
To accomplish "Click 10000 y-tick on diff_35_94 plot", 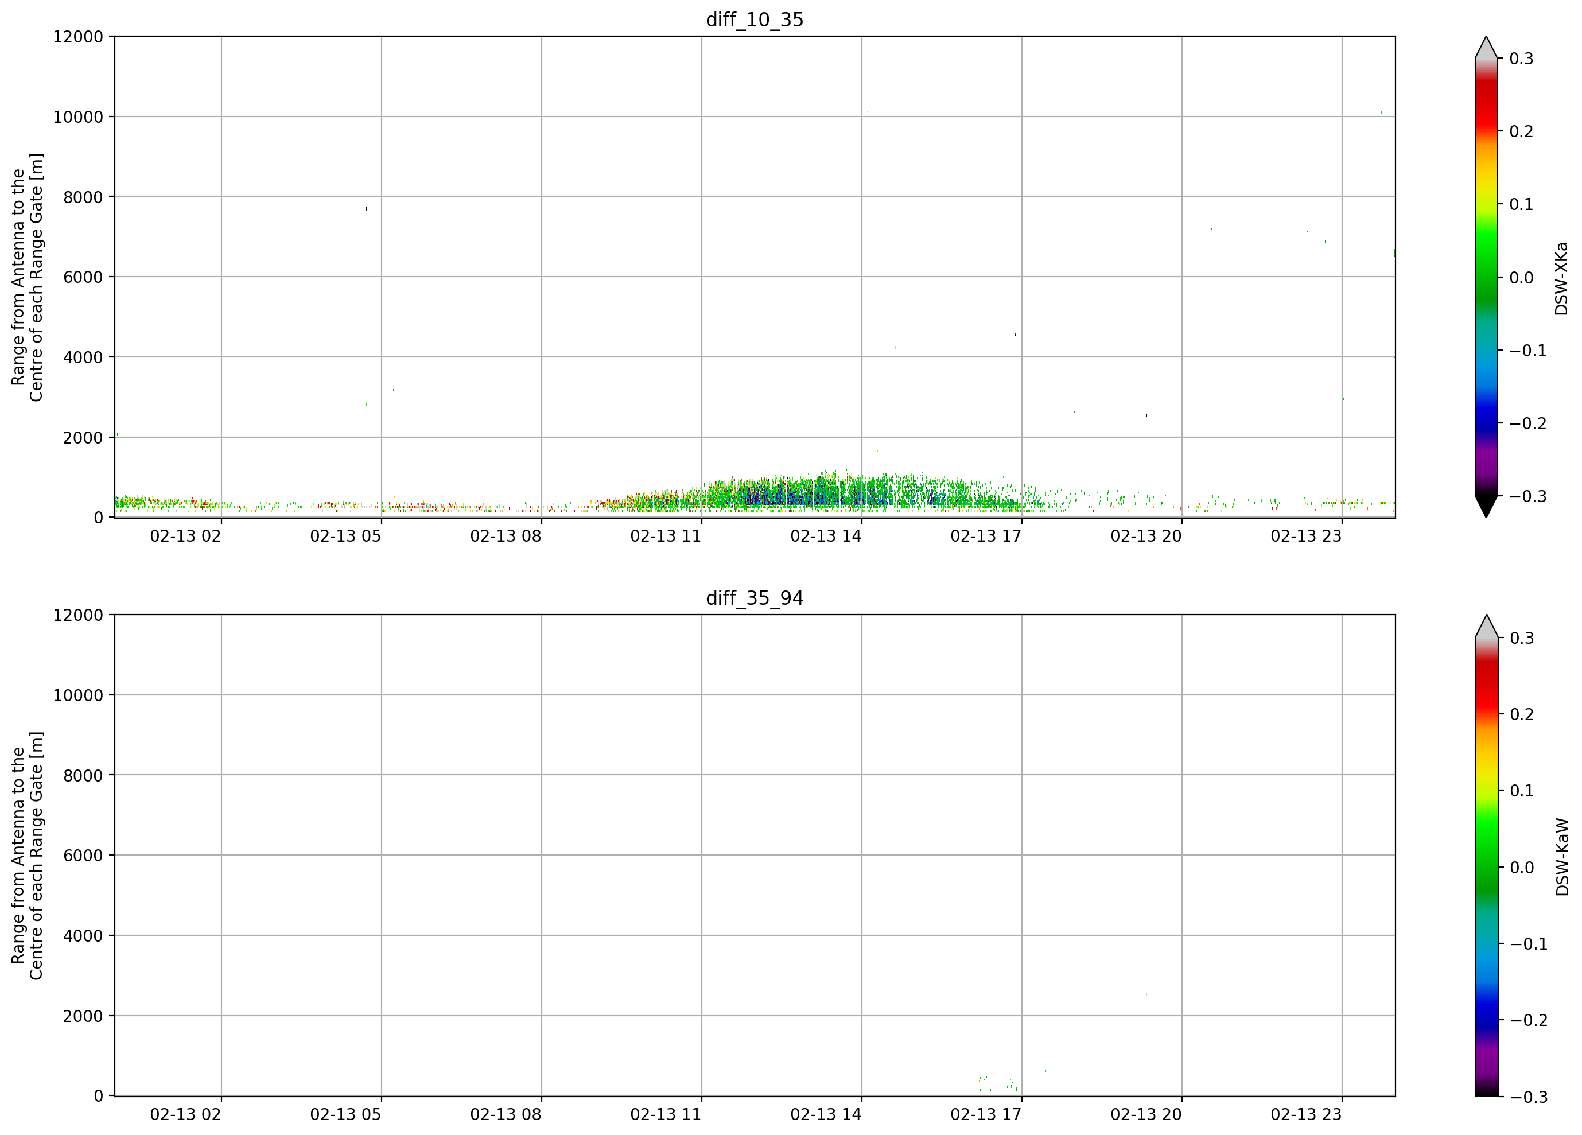I will (x=78, y=695).
